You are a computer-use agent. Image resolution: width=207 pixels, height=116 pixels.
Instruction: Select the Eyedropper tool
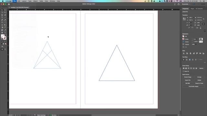click(5, 30)
